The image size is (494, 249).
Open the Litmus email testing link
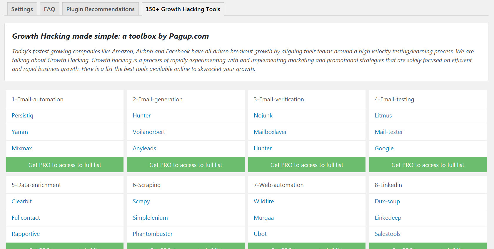click(383, 115)
